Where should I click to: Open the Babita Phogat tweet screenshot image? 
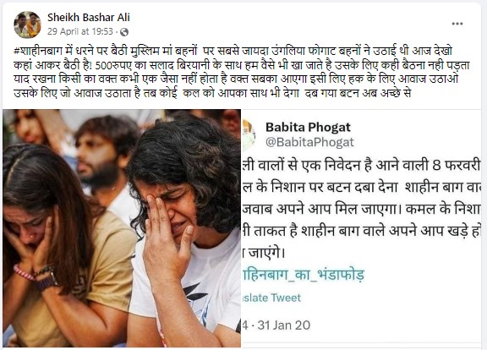[x=361, y=228]
